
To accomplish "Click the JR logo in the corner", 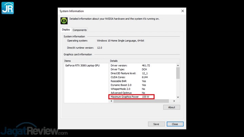I will (x=7, y=7).
